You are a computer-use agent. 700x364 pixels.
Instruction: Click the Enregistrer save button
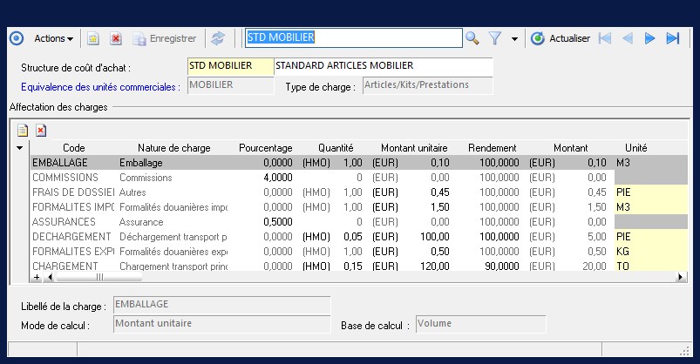tap(165, 39)
